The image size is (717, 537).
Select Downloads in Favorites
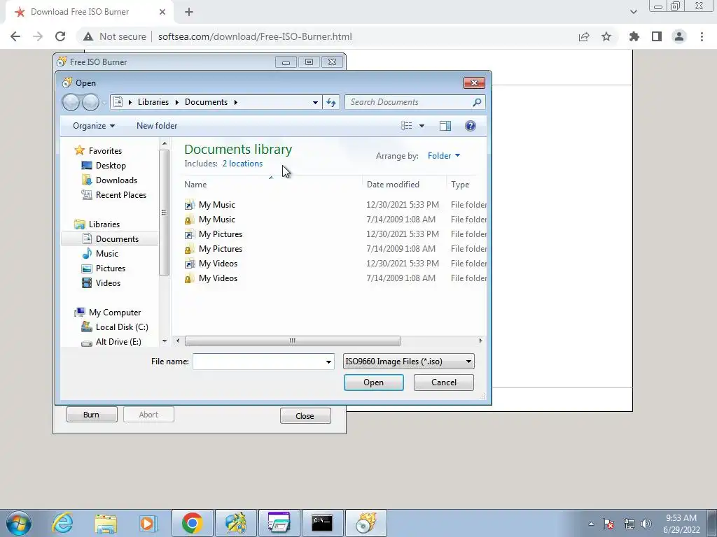[116, 180]
